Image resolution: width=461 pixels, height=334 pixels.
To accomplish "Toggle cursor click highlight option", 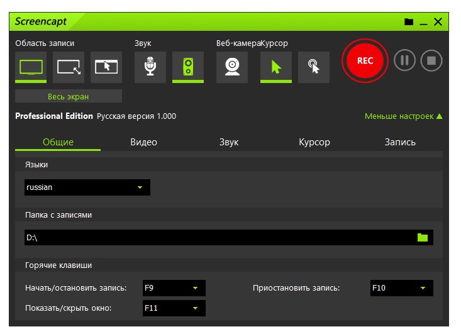I will click(314, 67).
